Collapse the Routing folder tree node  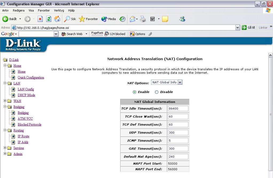coord(5,130)
